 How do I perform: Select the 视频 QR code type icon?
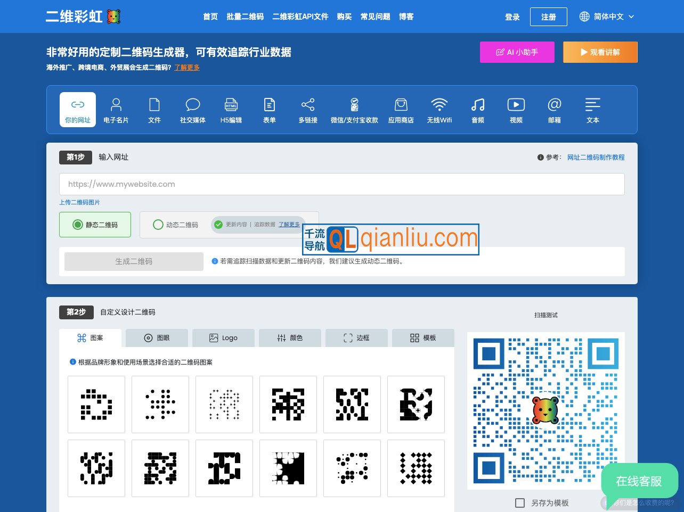(516, 110)
